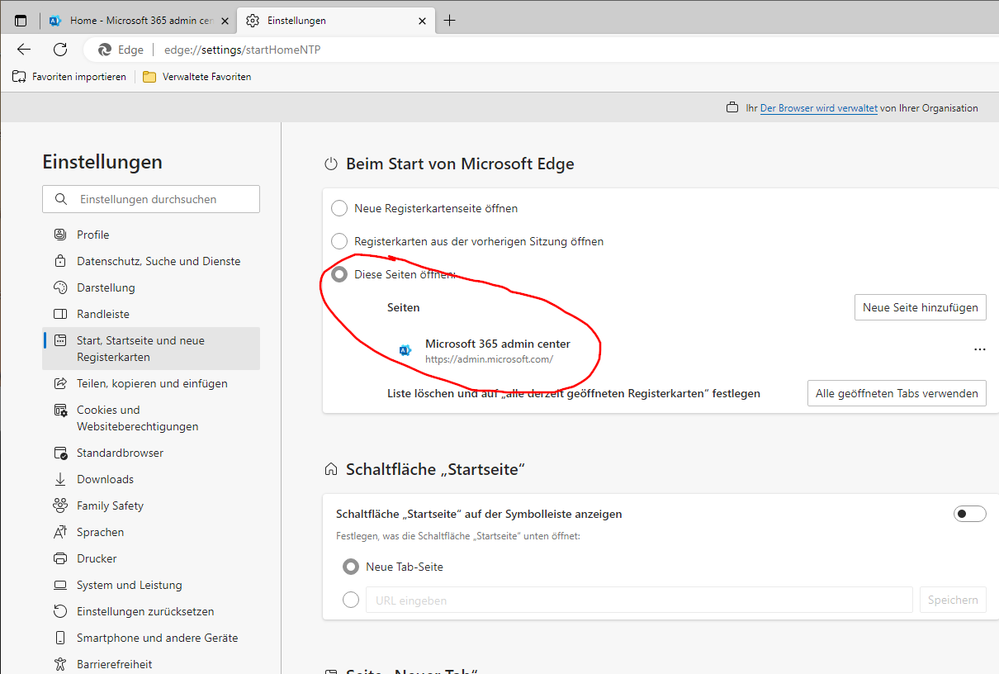The width and height of the screenshot is (999, 674).
Task: Select Registerkarten aus vorheriger Sitzung radio
Action: pyautogui.click(x=339, y=241)
